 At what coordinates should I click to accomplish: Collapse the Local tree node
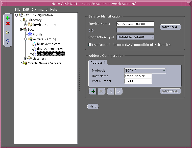21,30
